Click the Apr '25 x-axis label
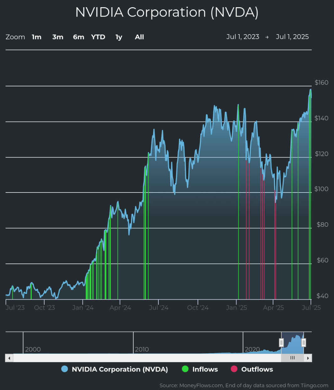334x390 pixels. [273, 308]
